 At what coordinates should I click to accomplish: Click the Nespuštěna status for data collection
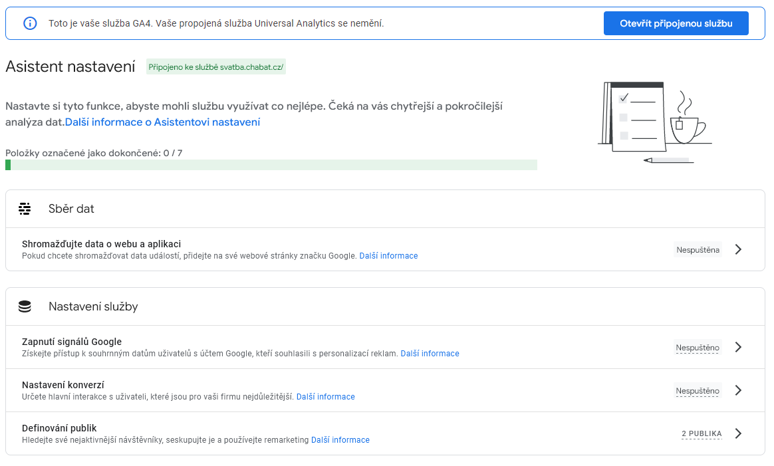(x=698, y=250)
